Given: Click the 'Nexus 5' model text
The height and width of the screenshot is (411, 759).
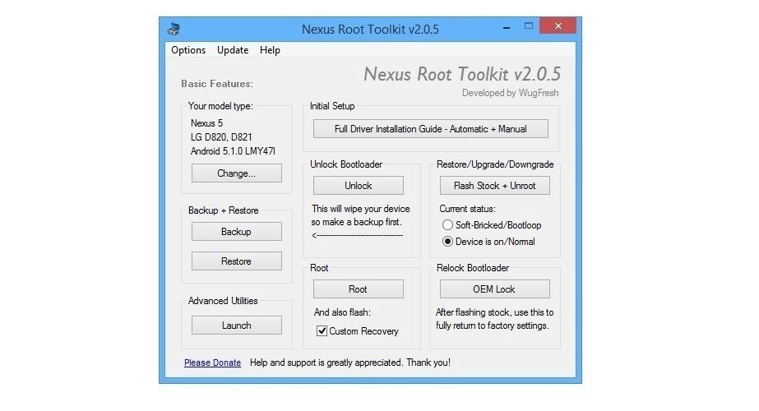Looking at the screenshot, I should pyautogui.click(x=206, y=123).
